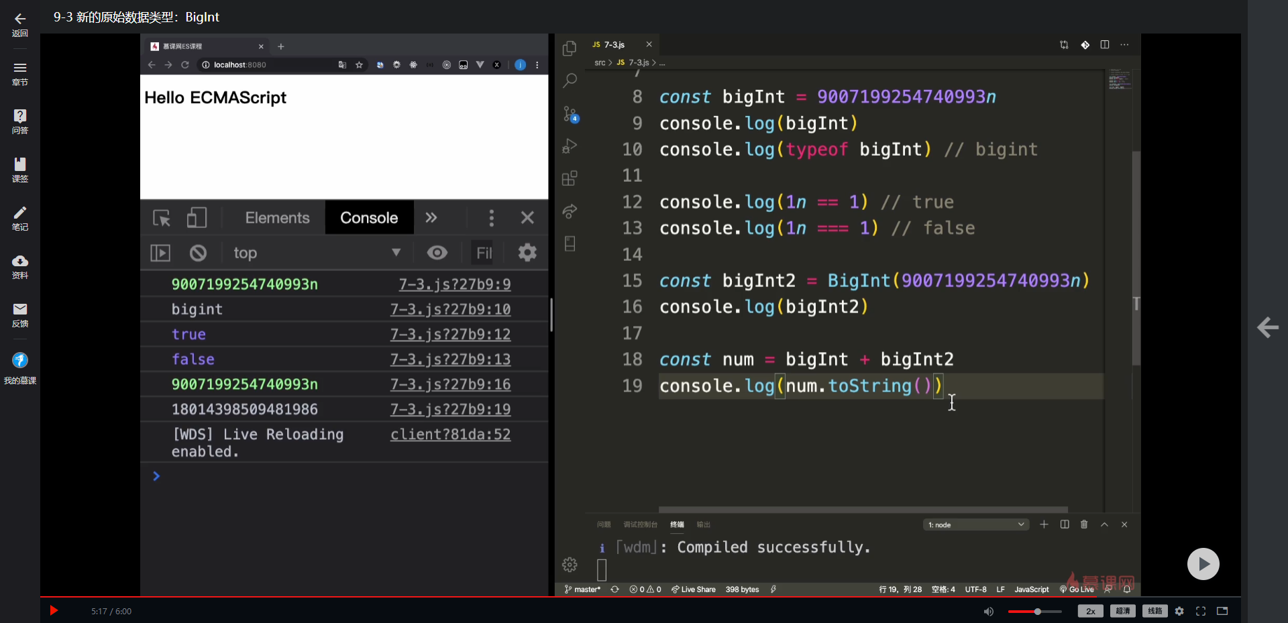Click the large round play button

click(x=1203, y=564)
